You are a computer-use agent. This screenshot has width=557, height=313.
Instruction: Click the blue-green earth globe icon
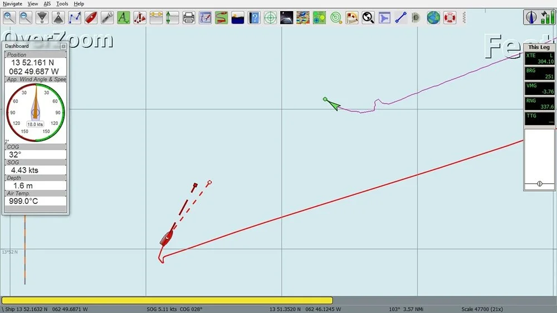click(433, 17)
